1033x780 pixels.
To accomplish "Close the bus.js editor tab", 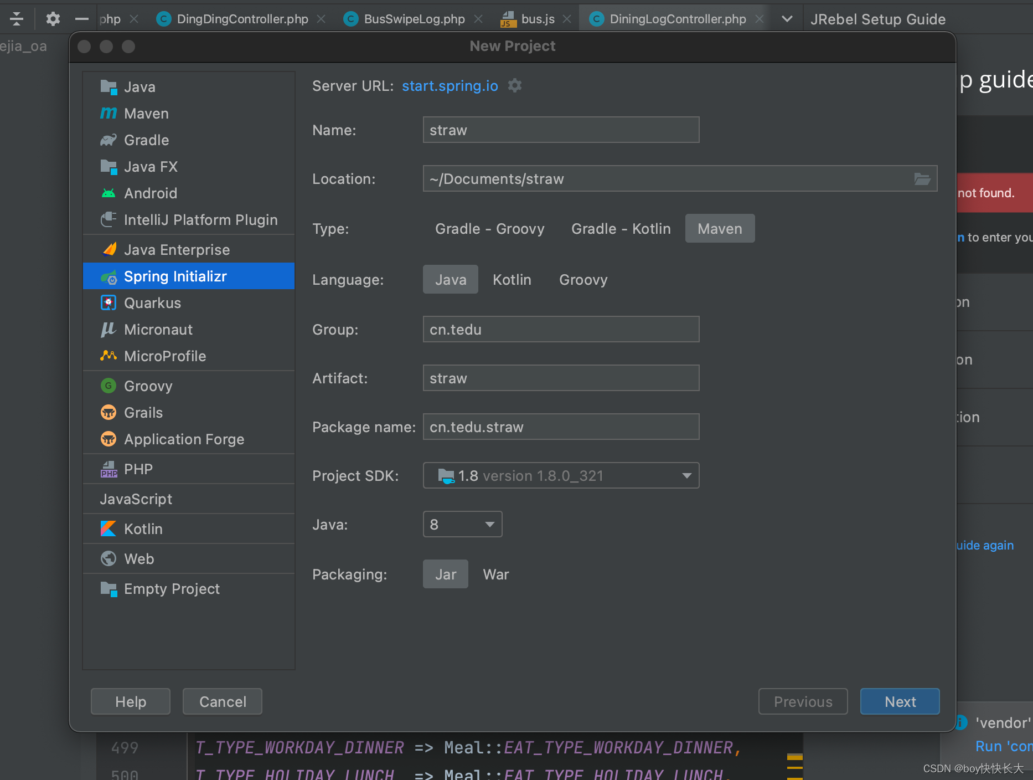I will (567, 19).
